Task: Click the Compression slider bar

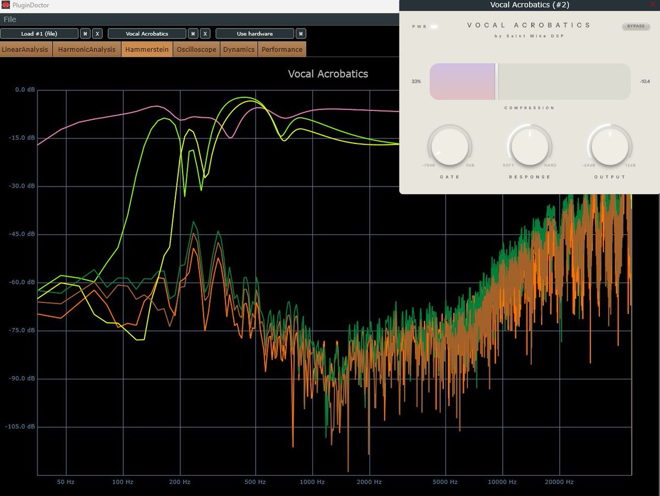Action: 530,81
